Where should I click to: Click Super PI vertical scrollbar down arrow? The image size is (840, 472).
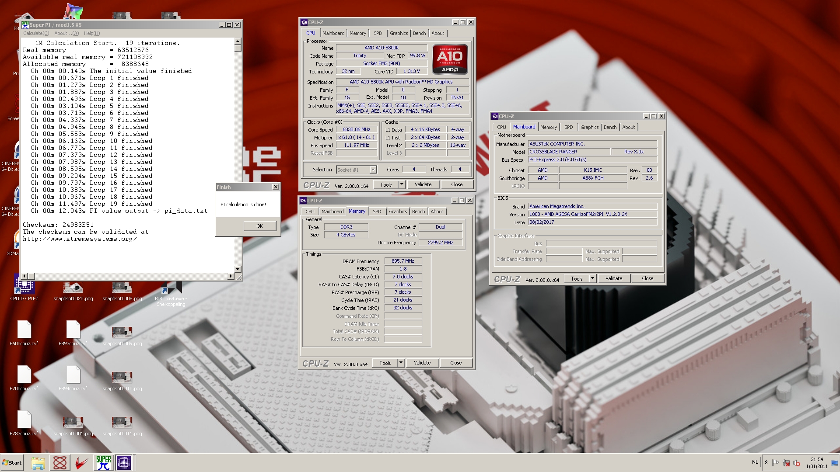[238, 269]
